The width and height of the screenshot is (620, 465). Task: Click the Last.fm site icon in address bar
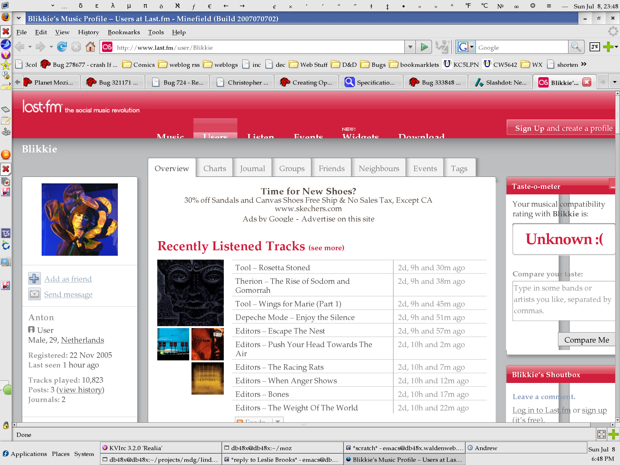(x=107, y=47)
